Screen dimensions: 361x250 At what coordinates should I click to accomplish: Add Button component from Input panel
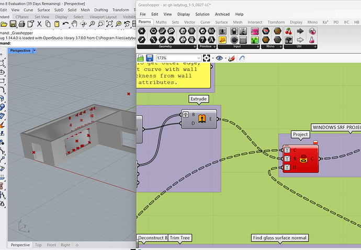point(234,40)
